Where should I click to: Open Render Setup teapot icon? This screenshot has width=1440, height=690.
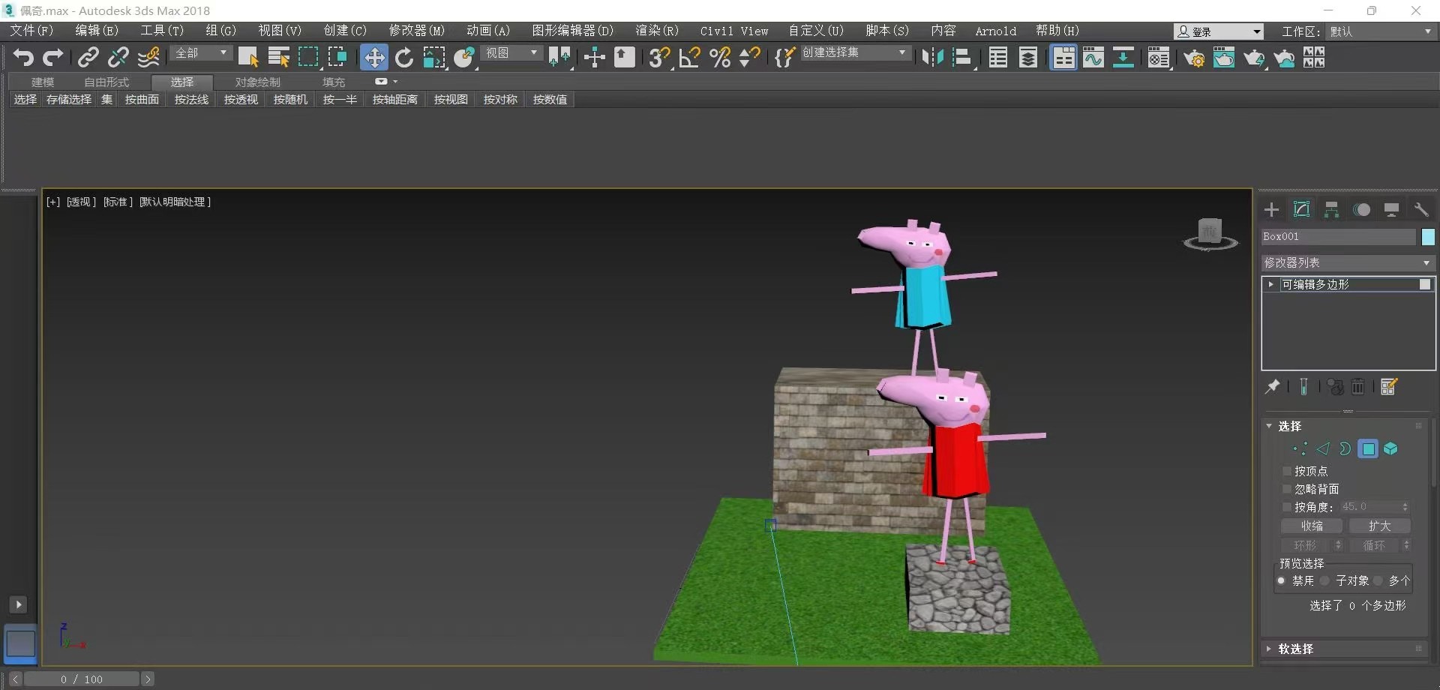click(1194, 58)
